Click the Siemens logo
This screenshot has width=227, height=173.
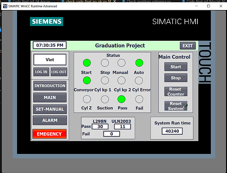pyautogui.click(x=47, y=22)
